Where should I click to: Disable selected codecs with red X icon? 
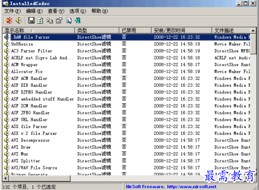coord(9,21)
